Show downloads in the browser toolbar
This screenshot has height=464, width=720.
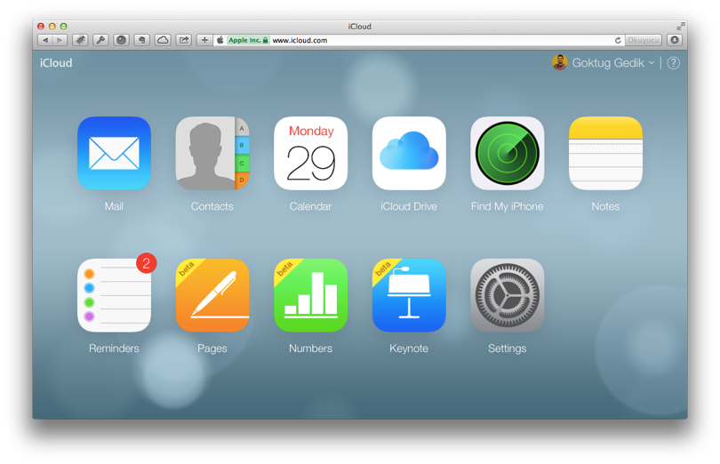675,40
